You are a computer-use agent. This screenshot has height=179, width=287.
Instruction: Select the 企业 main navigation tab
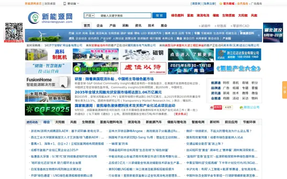(99, 26)
